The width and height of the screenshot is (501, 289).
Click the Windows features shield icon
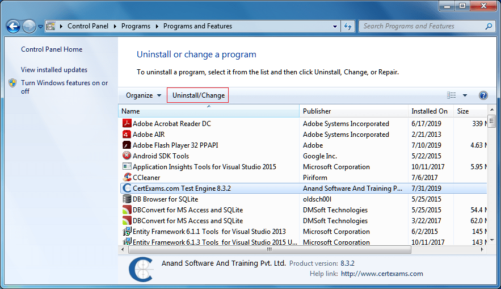pyautogui.click(x=12, y=83)
